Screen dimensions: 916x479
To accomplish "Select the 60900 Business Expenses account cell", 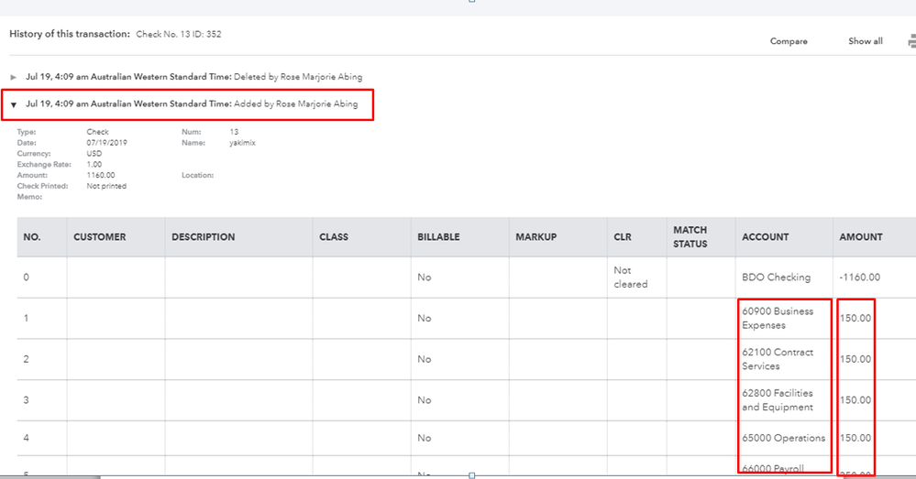I will point(778,318).
